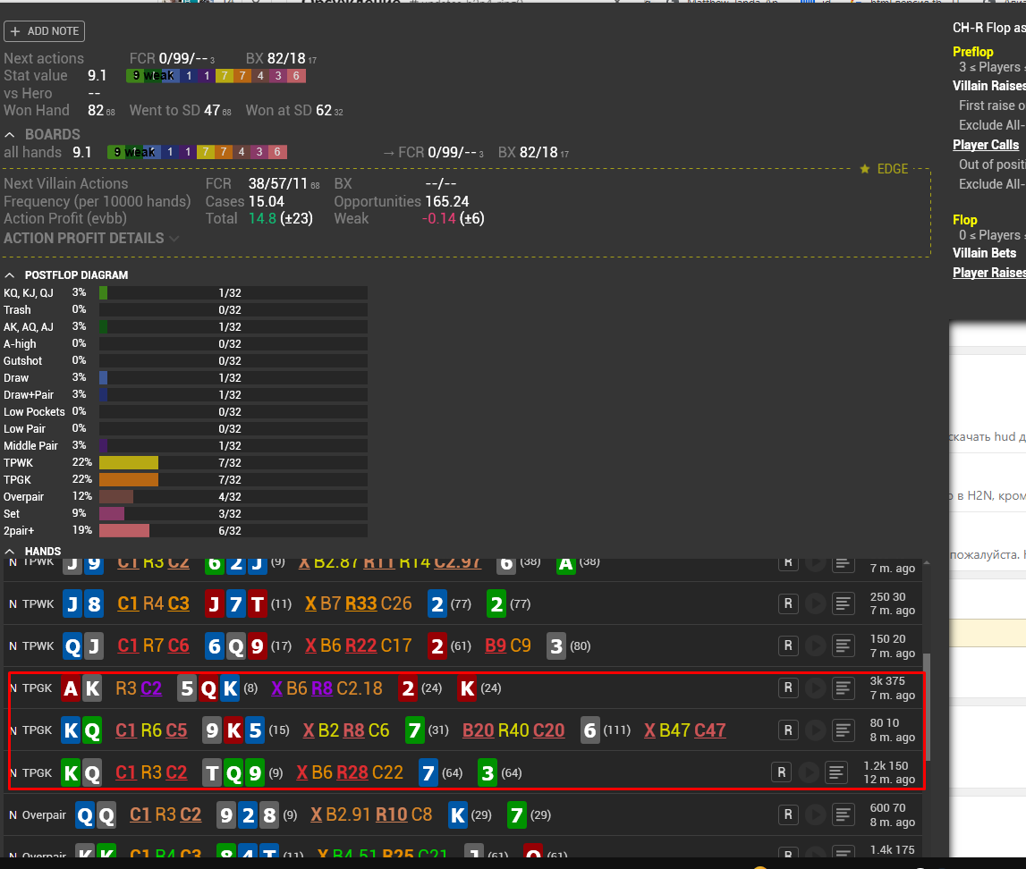This screenshot has height=869, width=1026.
Task: Open hand text for KQ 80 10 row
Action: tap(843, 730)
